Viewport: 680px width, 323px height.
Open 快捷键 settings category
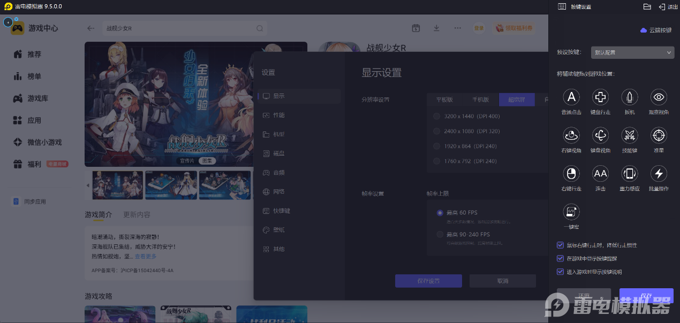(299, 211)
